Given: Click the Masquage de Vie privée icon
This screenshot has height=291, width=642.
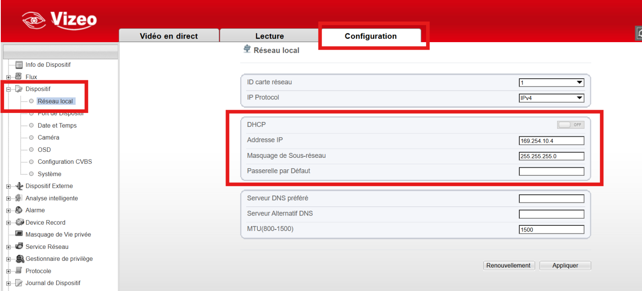Looking at the screenshot, I should click(19, 234).
